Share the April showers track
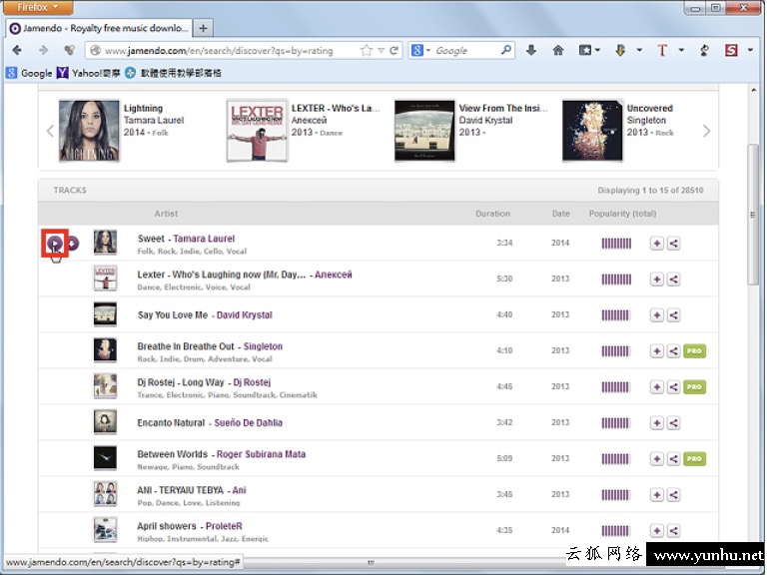 pos(673,530)
